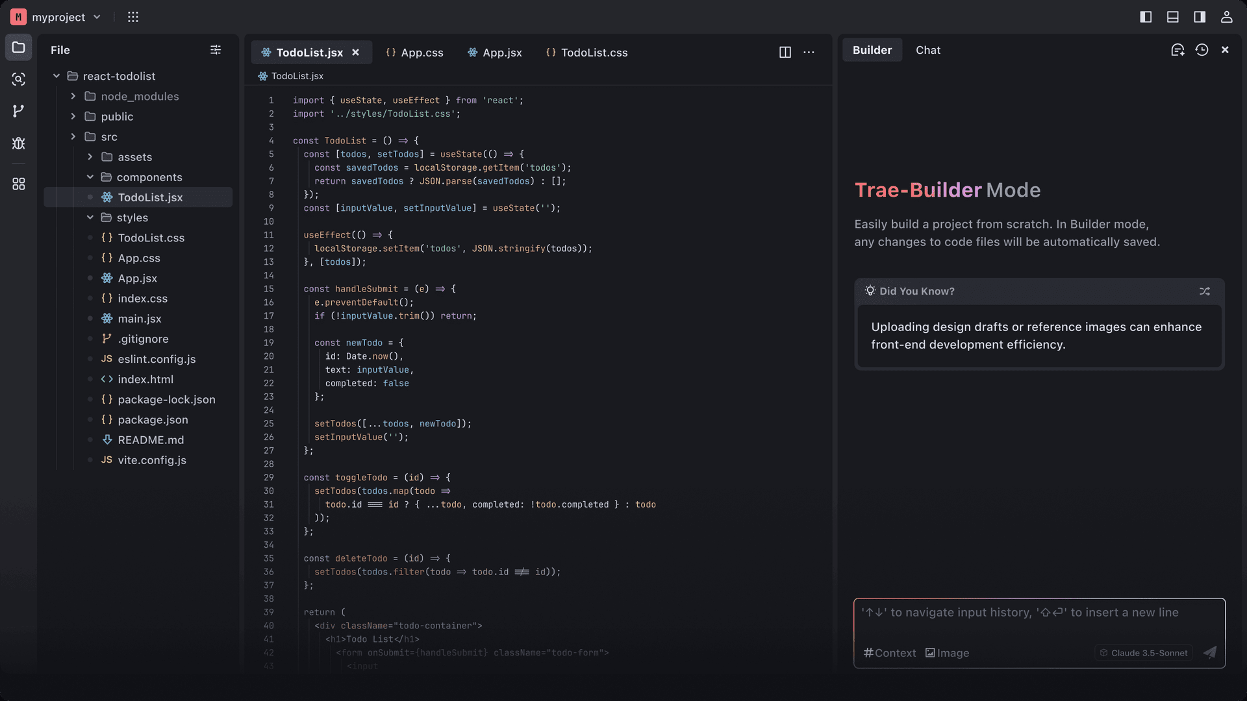Expand the assets folder in sidebar
This screenshot has width=1247, height=701.
[88, 156]
